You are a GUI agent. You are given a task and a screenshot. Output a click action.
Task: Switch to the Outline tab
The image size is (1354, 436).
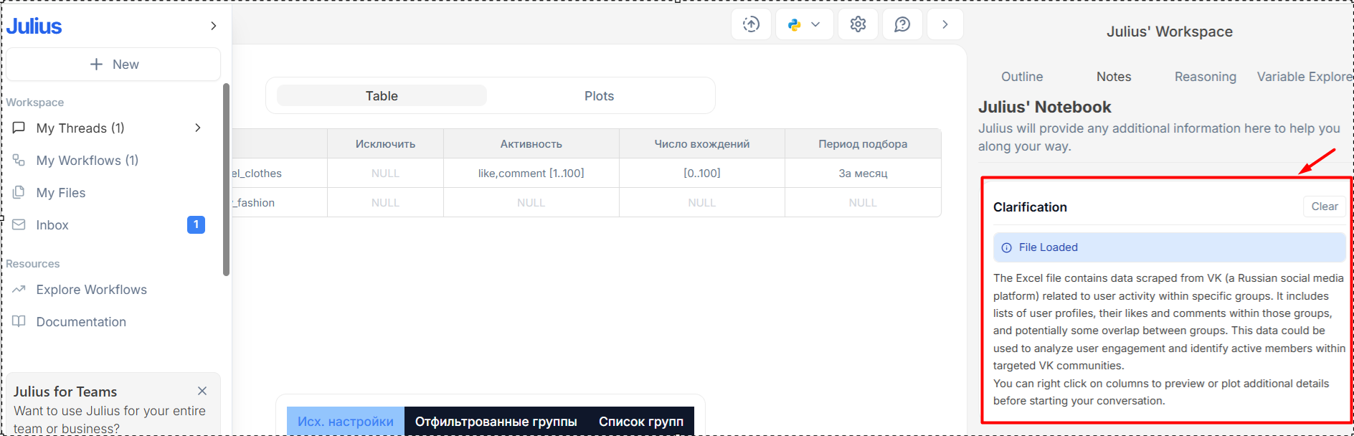(1022, 77)
